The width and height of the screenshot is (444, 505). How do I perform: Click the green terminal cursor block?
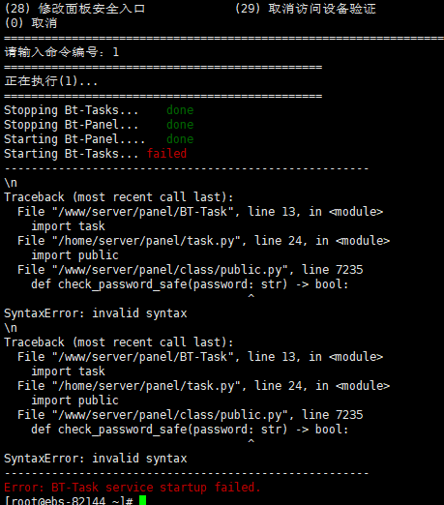click(142, 500)
